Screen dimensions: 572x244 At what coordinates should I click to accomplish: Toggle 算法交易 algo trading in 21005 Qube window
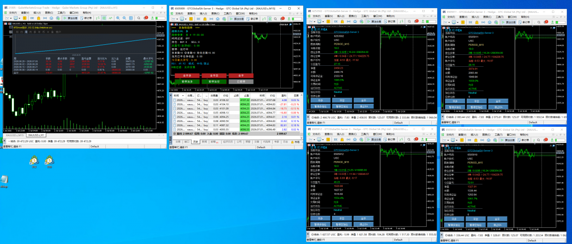(71, 18)
